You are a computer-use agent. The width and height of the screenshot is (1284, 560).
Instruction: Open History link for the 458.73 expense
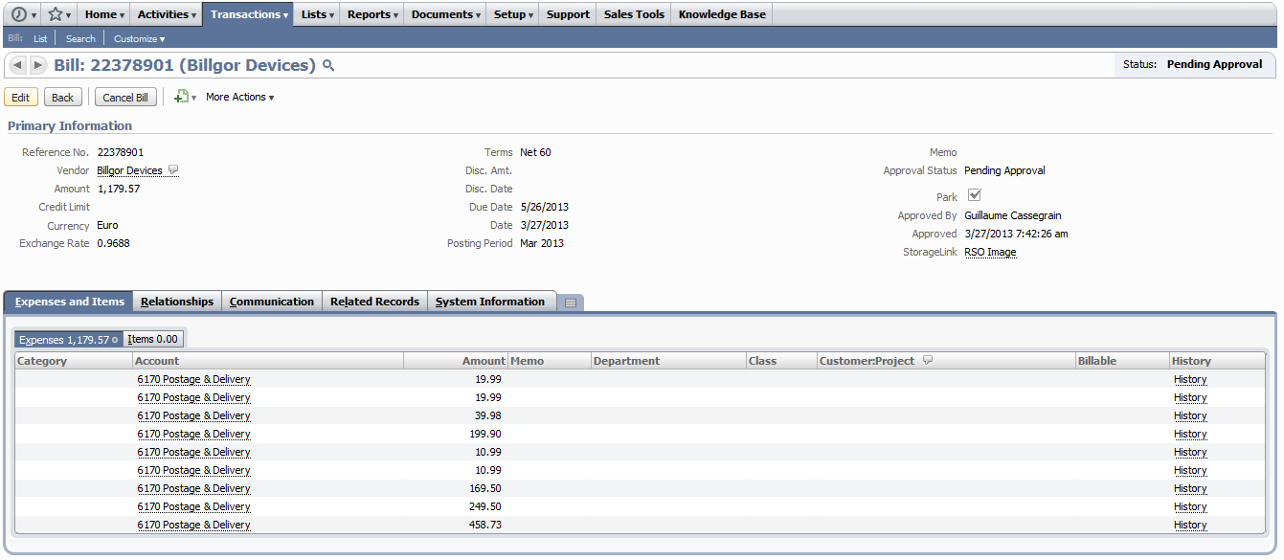[x=1190, y=526]
